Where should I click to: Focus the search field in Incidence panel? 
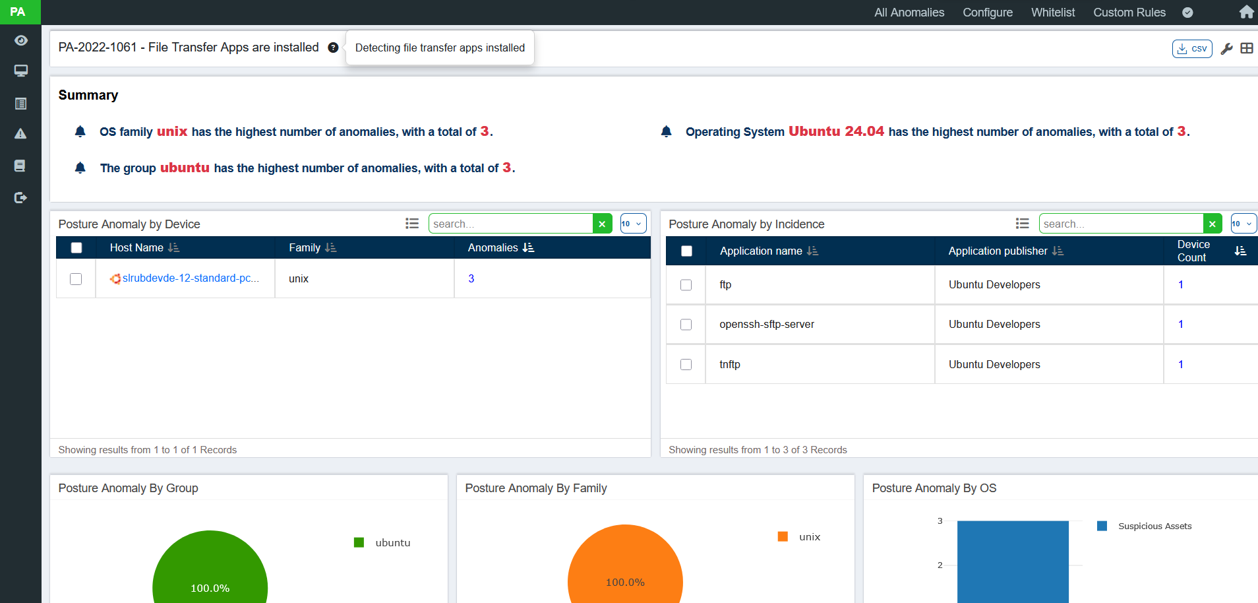pyautogui.click(x=1122, y=224)
